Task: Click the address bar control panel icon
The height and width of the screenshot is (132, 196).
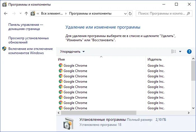Action: point(33,13)
